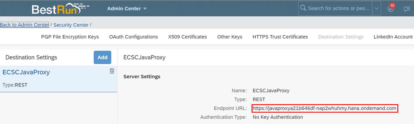
Task: Open the chat support icon
Action: (407, 9)
